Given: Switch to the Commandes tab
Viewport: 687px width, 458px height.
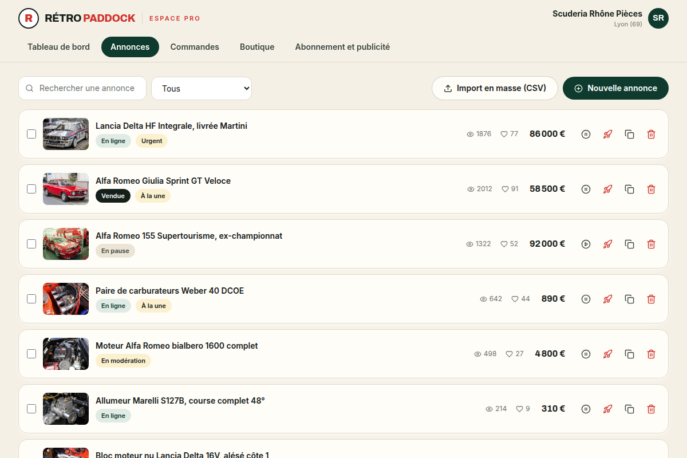Looking at the screenshot, I should click(x=195, y=47).
